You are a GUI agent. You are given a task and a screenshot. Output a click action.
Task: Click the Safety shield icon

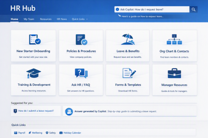(x=47, y=133)
